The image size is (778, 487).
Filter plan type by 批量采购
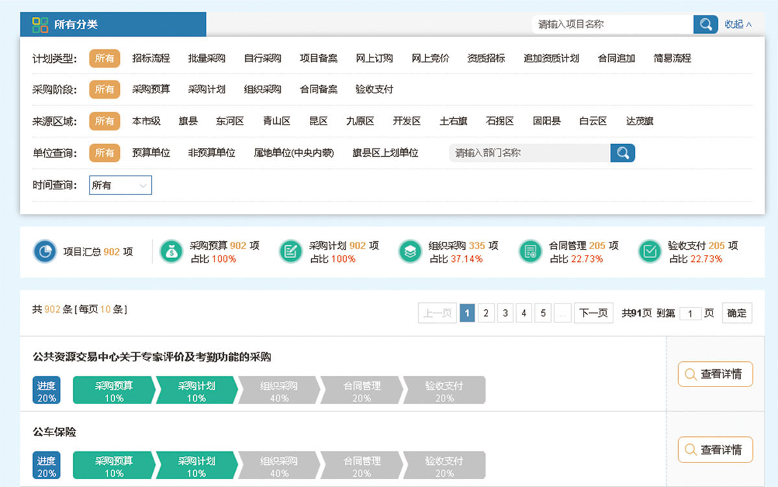coord(207,58)
